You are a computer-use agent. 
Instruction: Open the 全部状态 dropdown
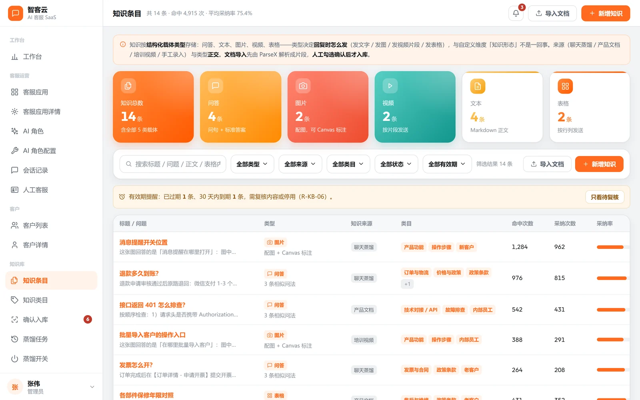pyautogui.click(x=396, y=164)
